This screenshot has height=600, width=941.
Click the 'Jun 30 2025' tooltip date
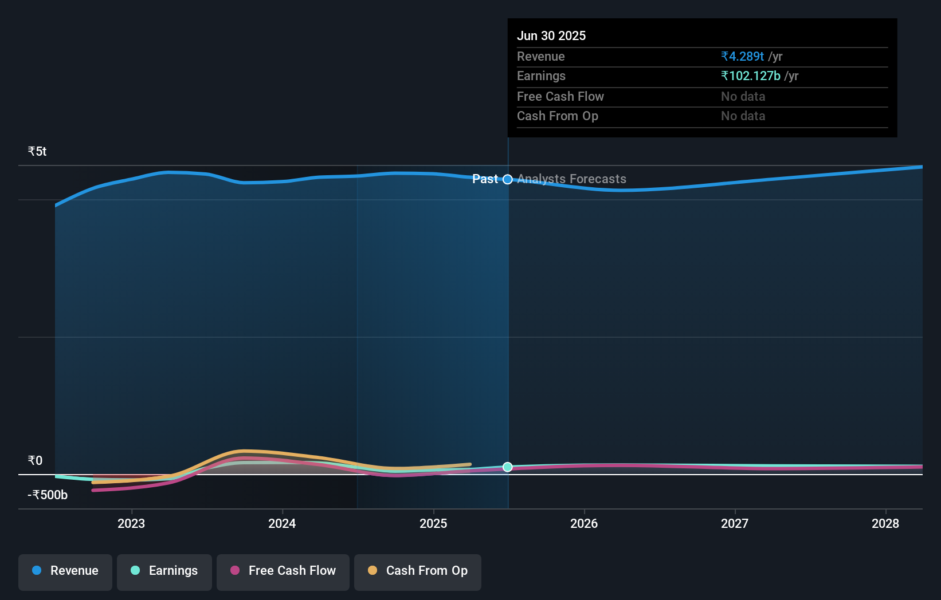(x=551, y=35)
